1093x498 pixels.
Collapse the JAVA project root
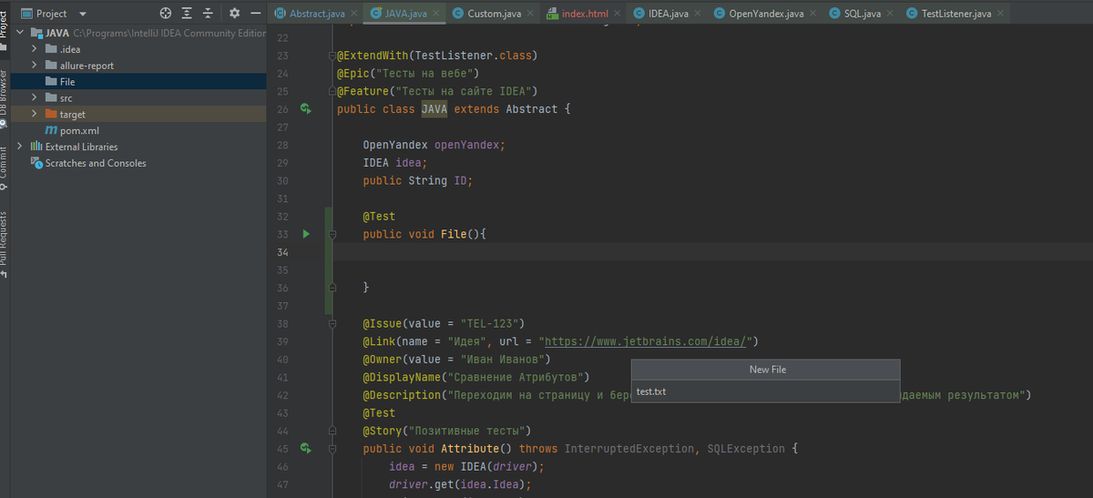pos(20,33)
